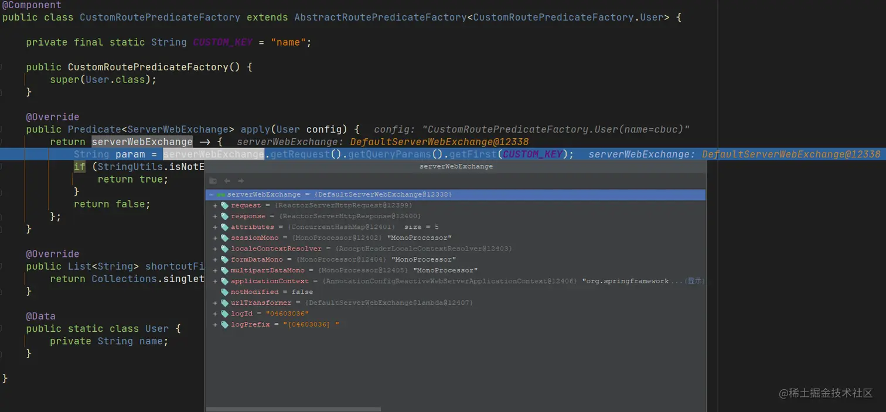The width and height of the screenshot is (886, 412).
Task: Click the @Data annotation
Action: pos(41,316)
